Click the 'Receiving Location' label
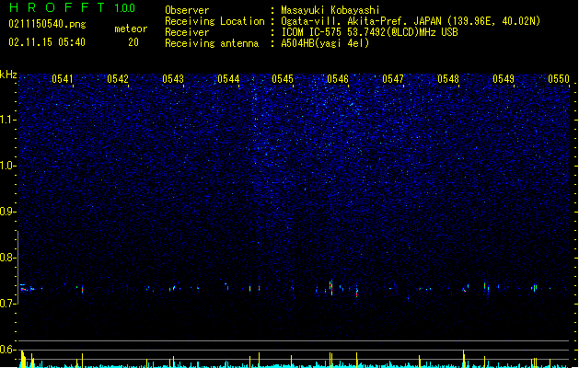 214,21
